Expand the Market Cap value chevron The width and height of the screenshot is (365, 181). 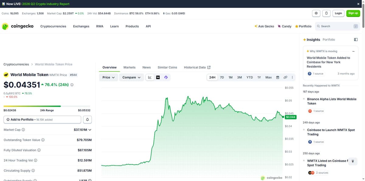(x=90, y=130)
